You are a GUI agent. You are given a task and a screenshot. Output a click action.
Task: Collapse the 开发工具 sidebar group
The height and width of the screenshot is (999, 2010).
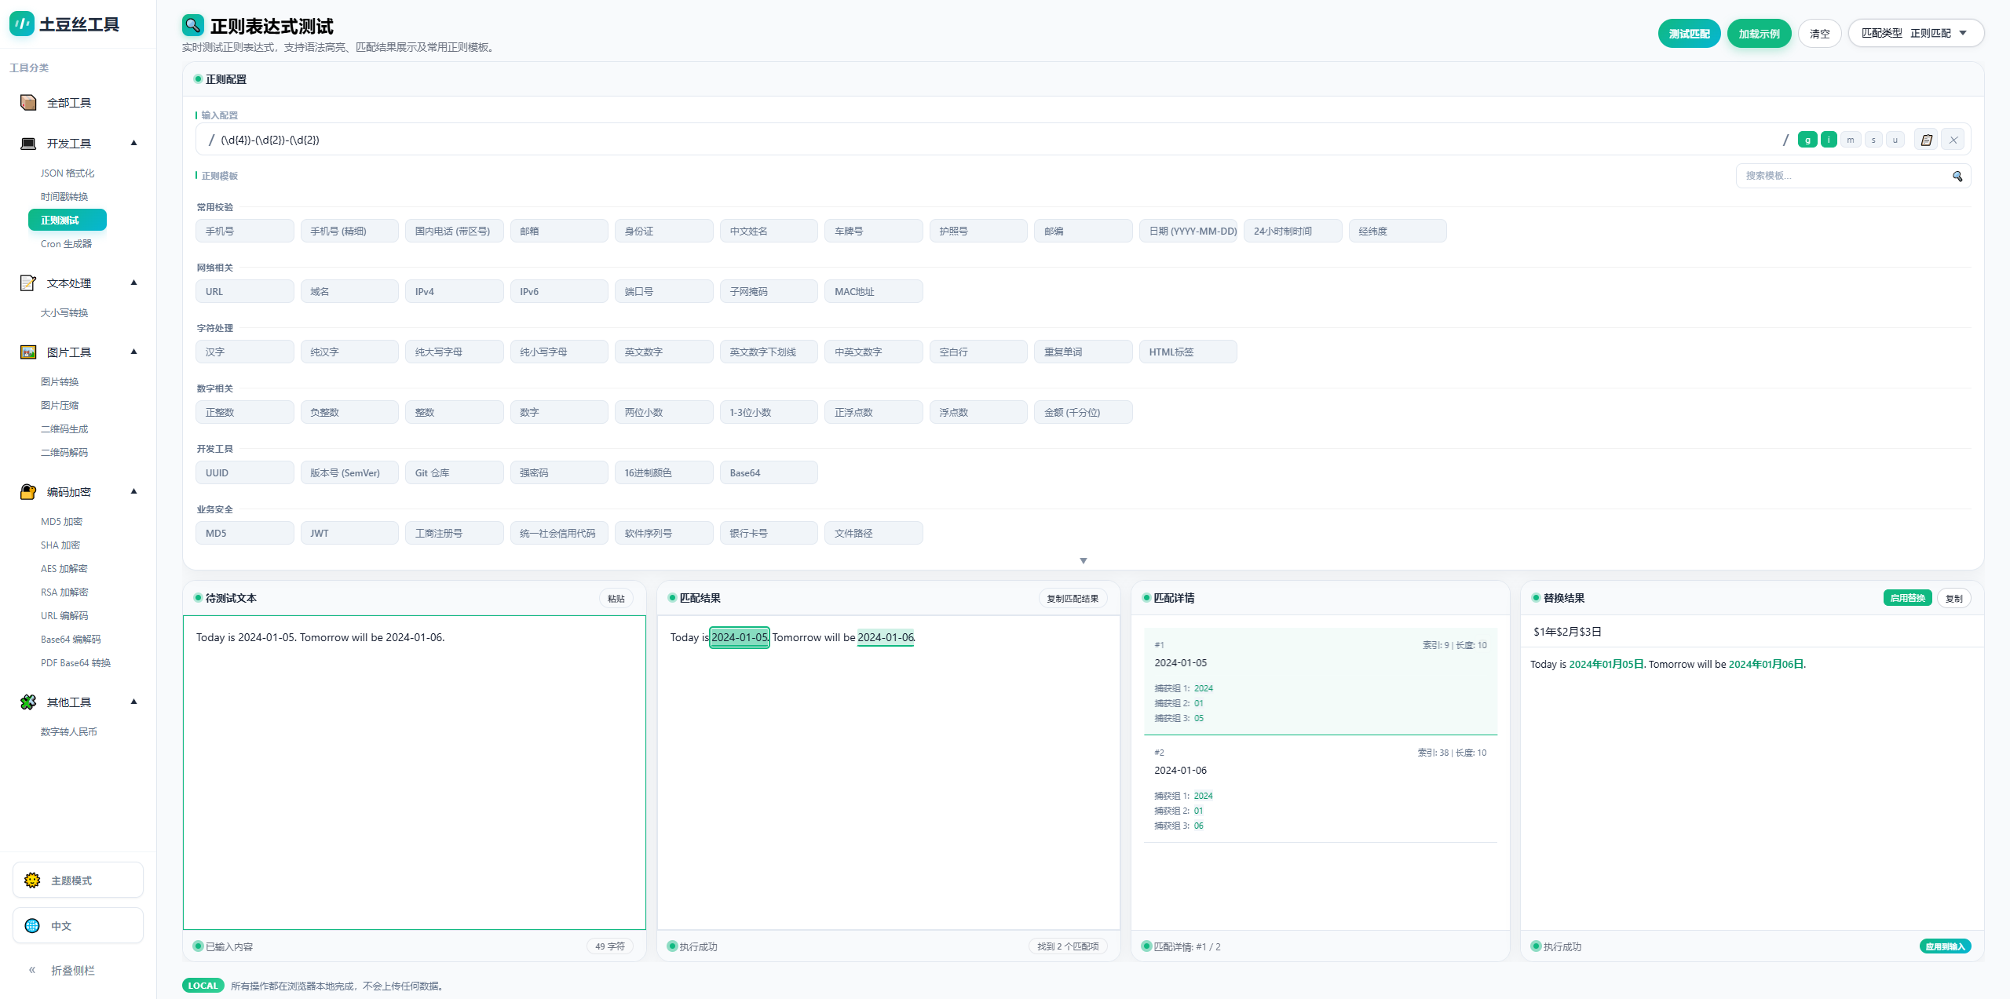point(133,143)
